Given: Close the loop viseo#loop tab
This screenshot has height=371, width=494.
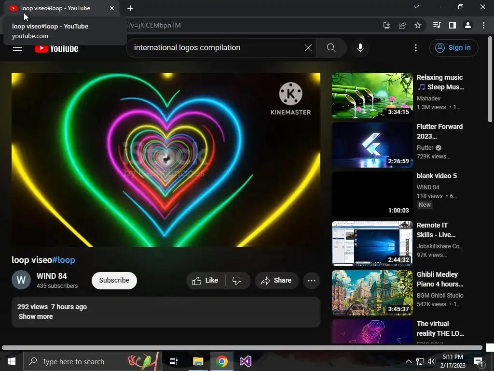Looking at the screenshot, I should [112, 8].
